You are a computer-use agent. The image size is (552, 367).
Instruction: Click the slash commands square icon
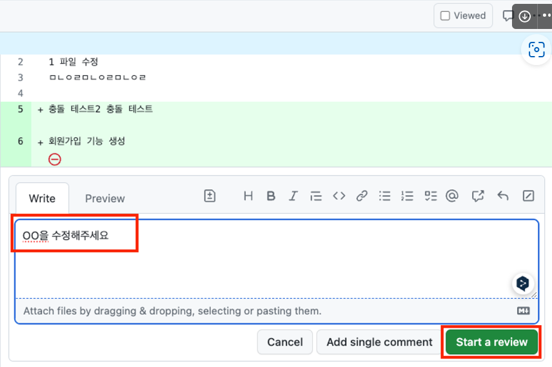click(x=528, y=196)
